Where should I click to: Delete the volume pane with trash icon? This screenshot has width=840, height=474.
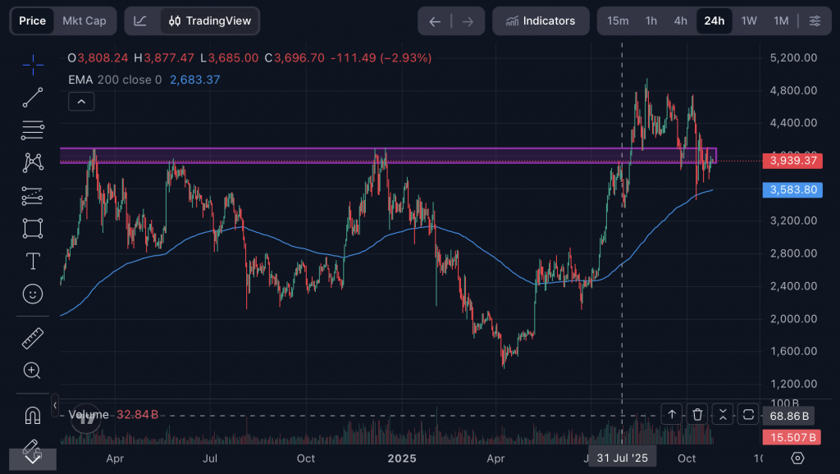(696, 414)
